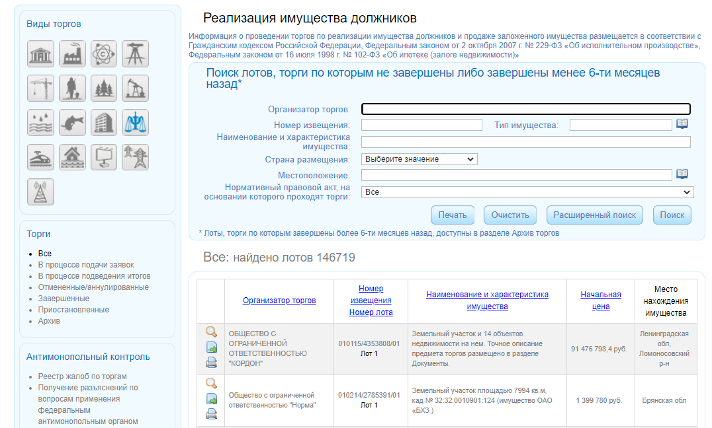This screenshot has height=428, width=712.
Task: Click the printer icon in the Норма row
Action: [212, 414]
